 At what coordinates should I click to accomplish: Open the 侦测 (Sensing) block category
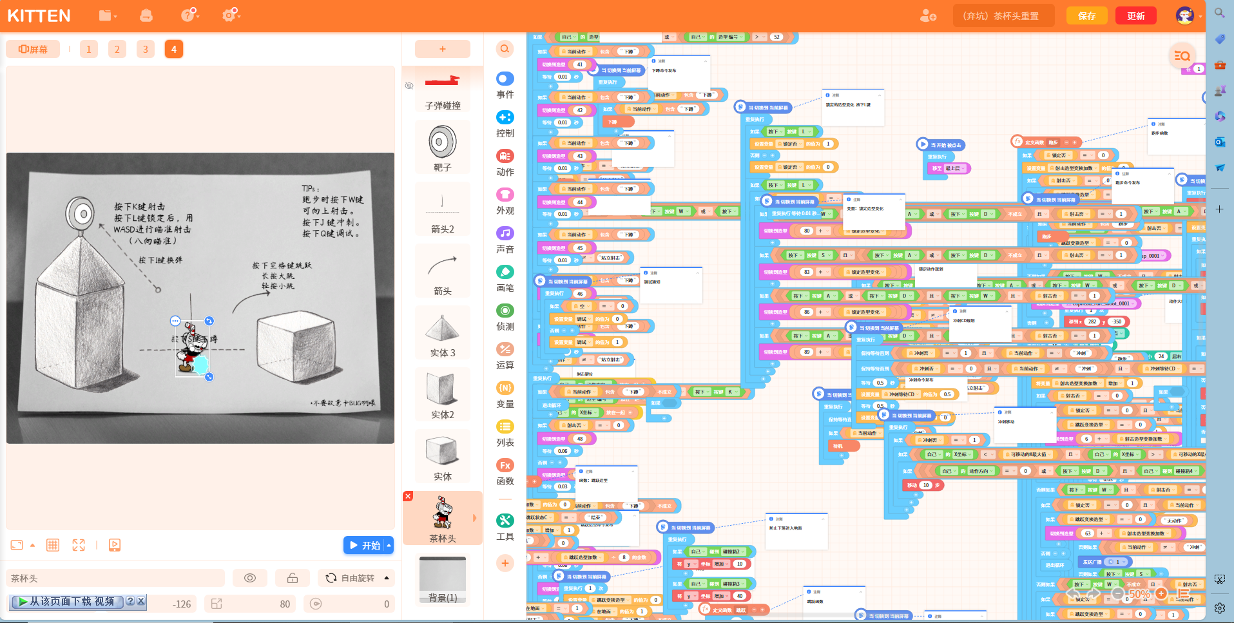click(505, 318)
